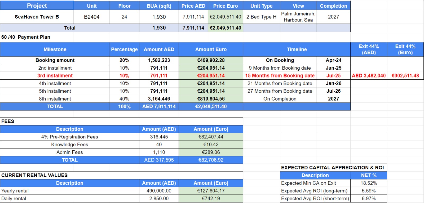Click the AED 7,911,114 total cell
This screenshot has height=203, width=424.
159,106
